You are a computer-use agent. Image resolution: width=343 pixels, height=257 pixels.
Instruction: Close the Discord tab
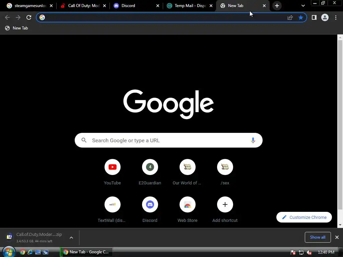(158, 6)
